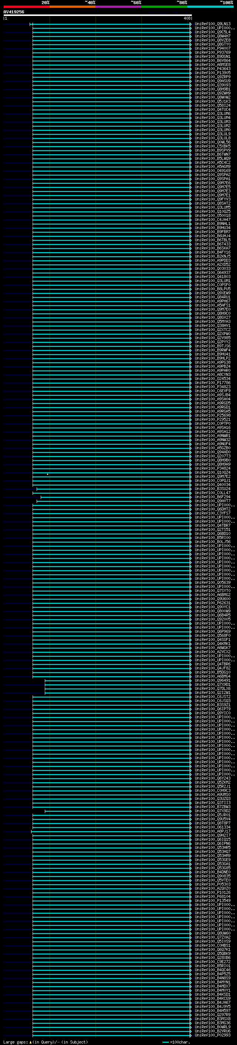The width and height of the screenshot is (237, 1045).
Task: Click label UniRef100_Q10QZ5
Action: [x=212, y=211]
